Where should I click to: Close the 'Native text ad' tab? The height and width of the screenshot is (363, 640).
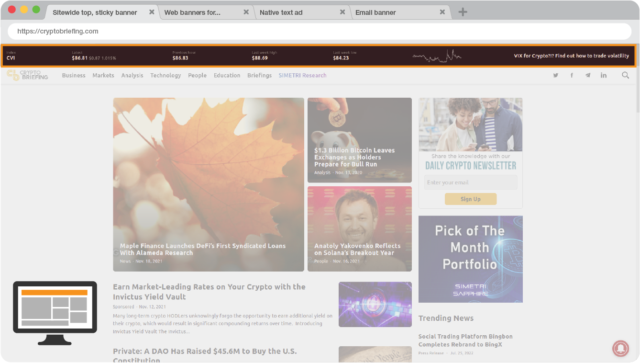[x=342, y=12]
